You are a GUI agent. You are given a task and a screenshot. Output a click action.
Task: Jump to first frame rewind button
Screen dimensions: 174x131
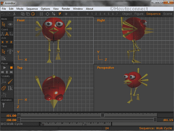pos(3,72)
